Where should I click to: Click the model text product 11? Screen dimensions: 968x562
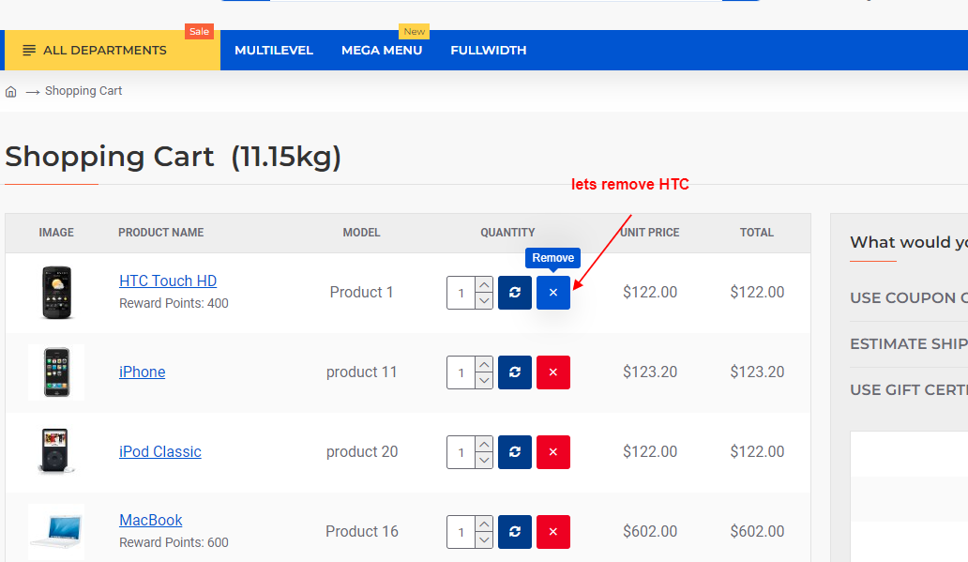[362, 372]
